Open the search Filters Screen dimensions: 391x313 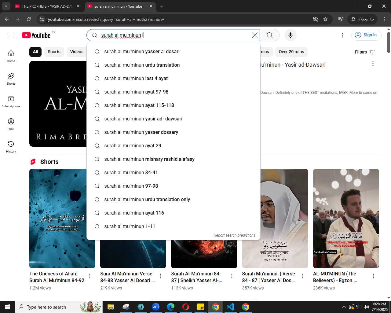pyautogui.click(x=365, y=52)
